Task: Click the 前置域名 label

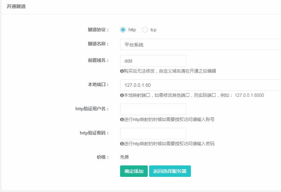Action: point(99,60)
